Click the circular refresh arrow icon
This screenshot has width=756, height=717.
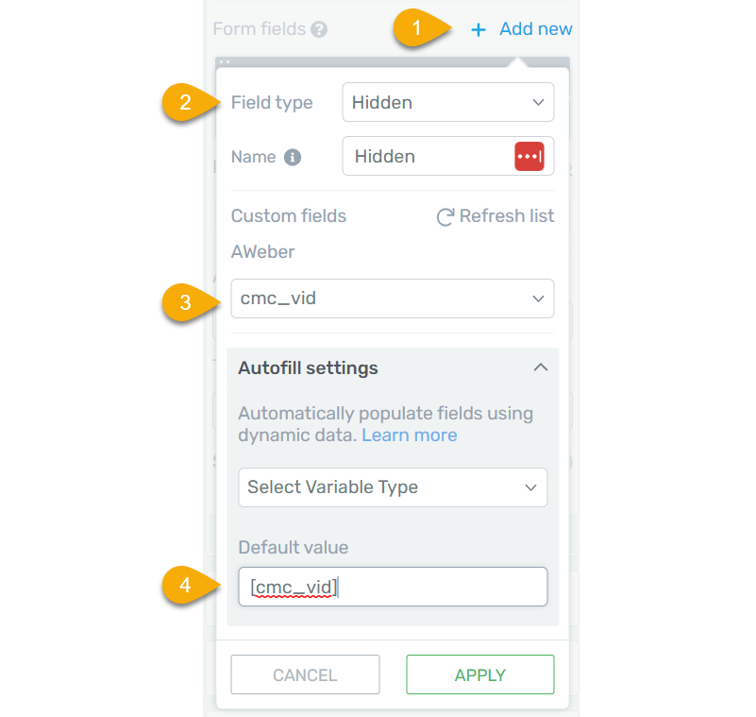coord(445,217)
